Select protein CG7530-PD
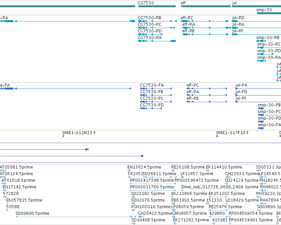The width and height of the screenshot is (281, 225). click(151, 108)
